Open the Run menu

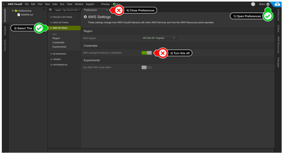pos(62,4)
